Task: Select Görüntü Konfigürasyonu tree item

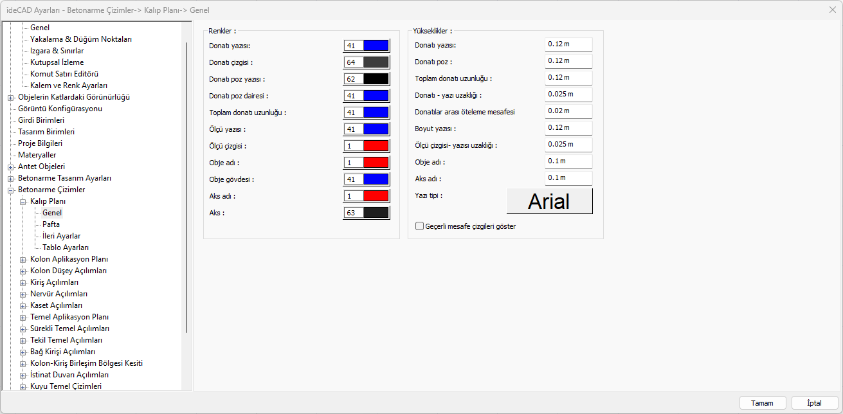Action: tap(60, 109)
